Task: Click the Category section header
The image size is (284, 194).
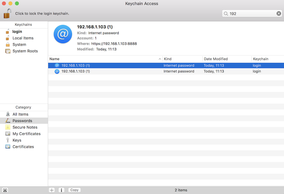Action: click(23, 107)
